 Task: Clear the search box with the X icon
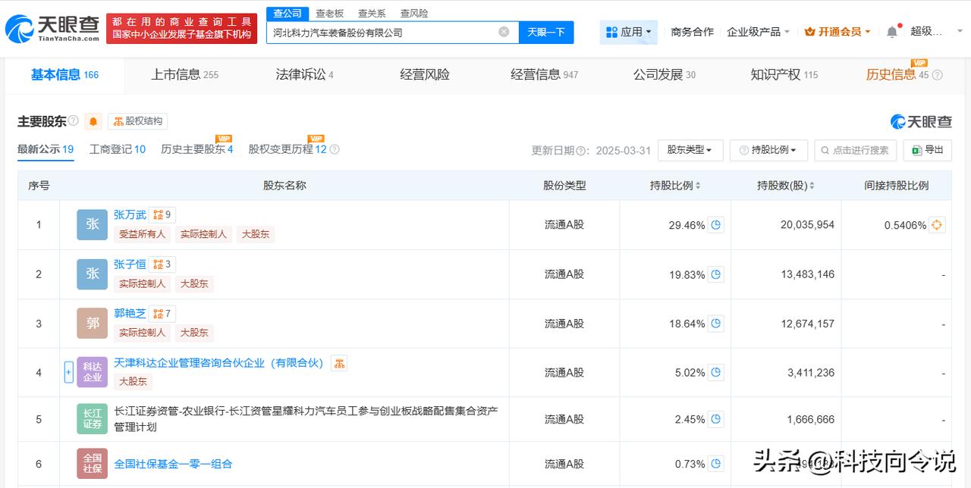[x=504, y=32]
